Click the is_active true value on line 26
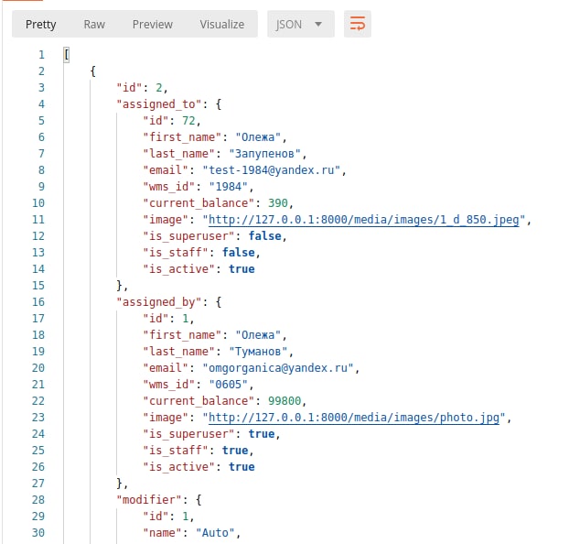The image size is (580, 544). point(242,466)
